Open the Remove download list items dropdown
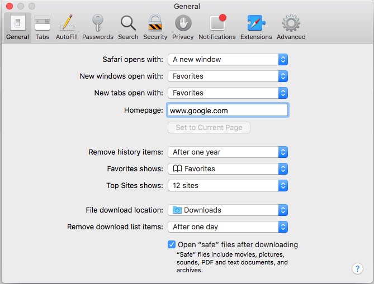 [228, 227]
